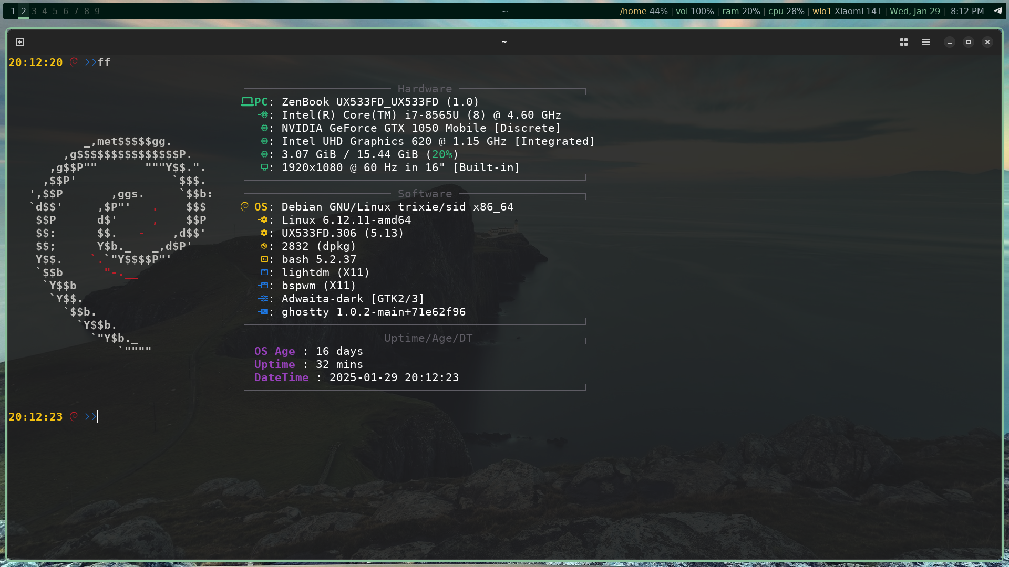
Task: Click the Uptime/Age/DT section heading
Action: coord(428,338)
